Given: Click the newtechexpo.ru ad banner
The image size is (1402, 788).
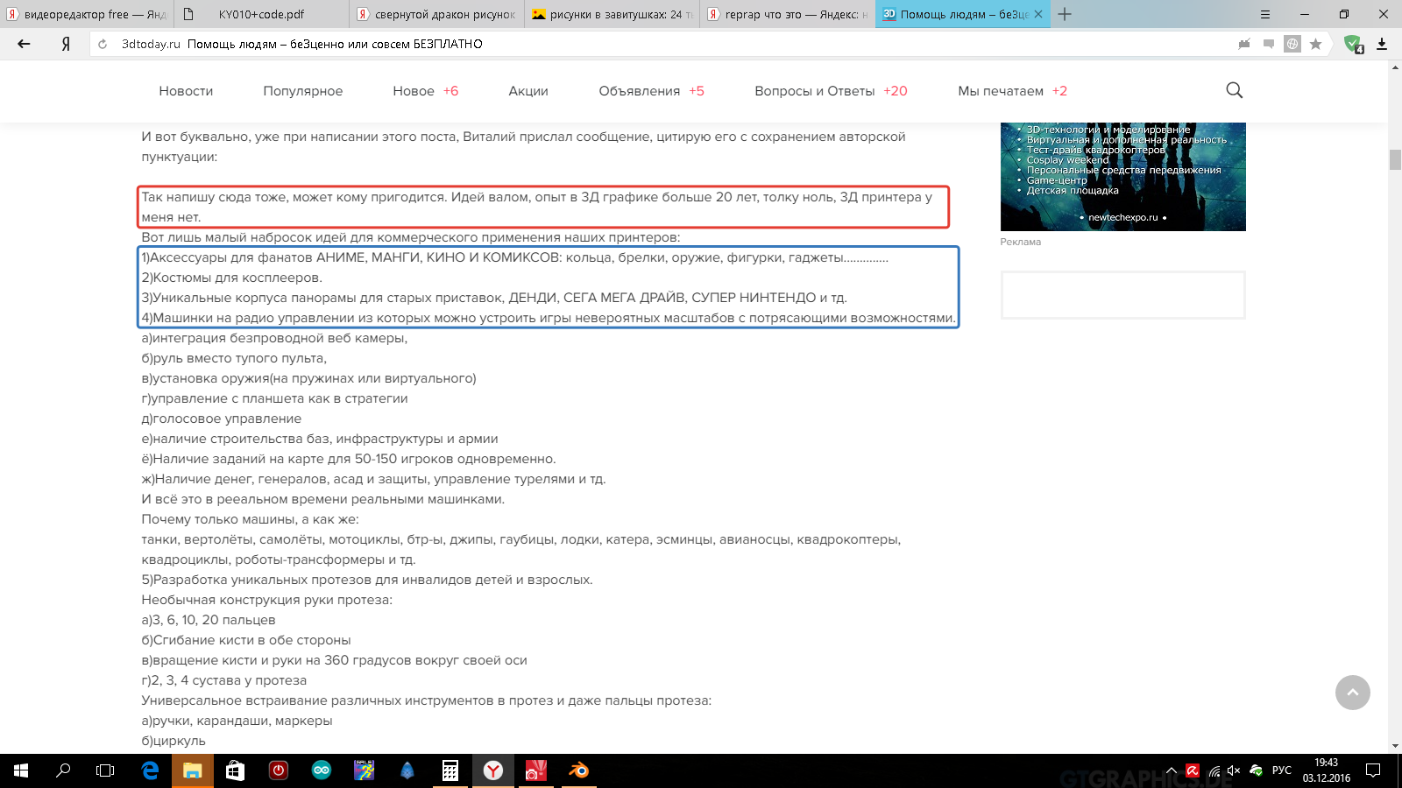Looking at the screenshot, I should [1122, 176].
